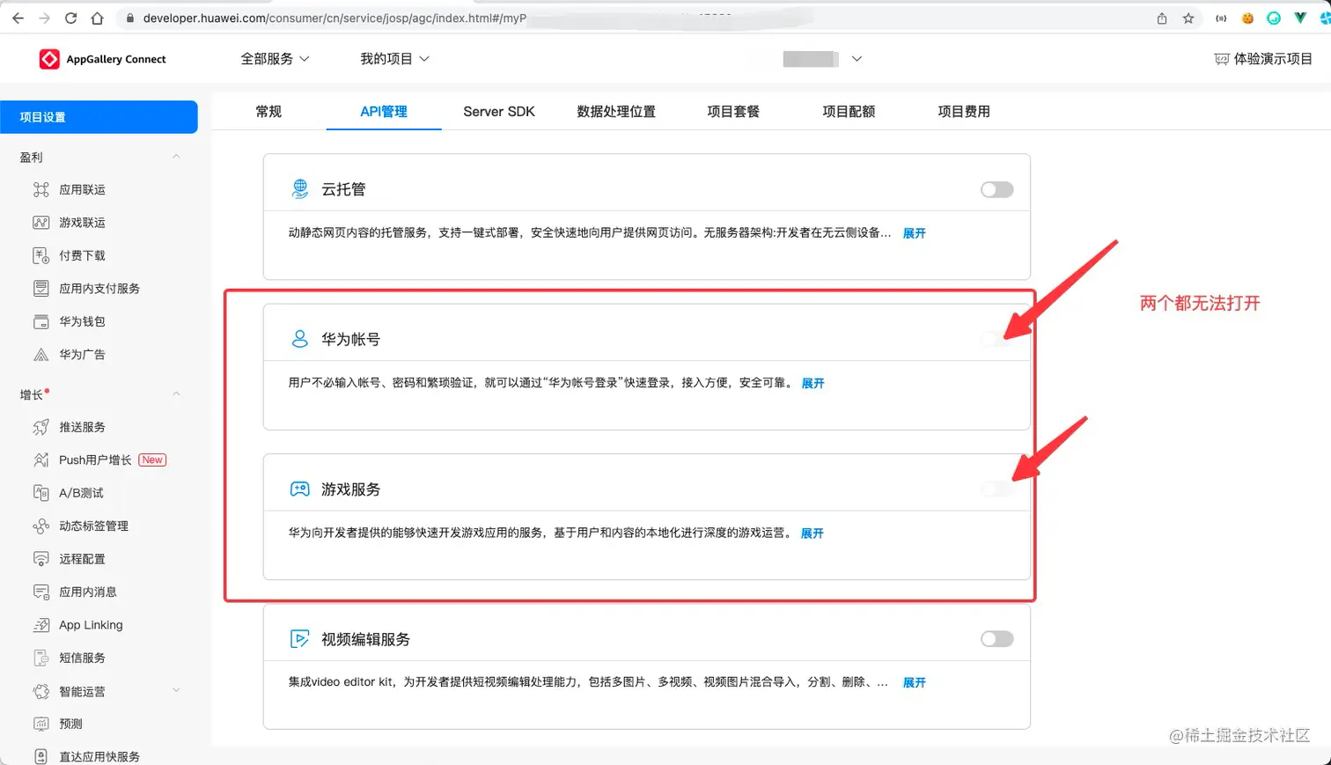The width and height of the screenshot is (1331, 765).
Task: Open the 我的项目 dropdown
Action: pyautogui.click(x=394, y=59)
